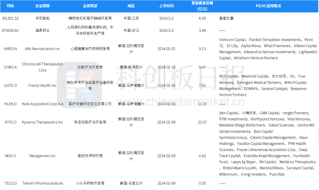
Task: Select stock code 870656.BJ
Action: tap(11, 30)
